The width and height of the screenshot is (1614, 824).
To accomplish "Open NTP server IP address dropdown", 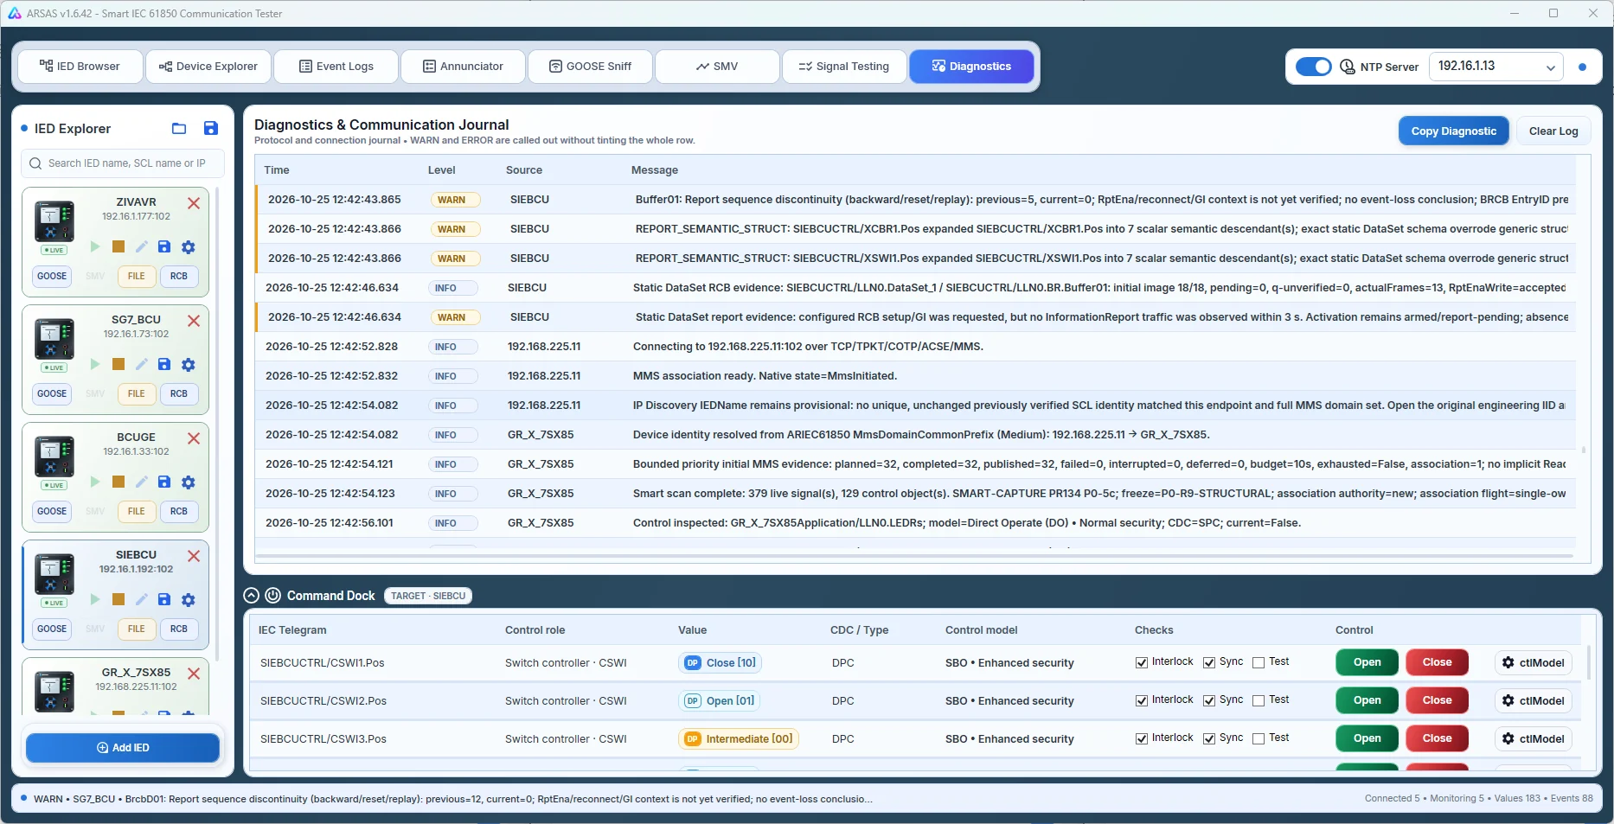I will click(1496, 67).
